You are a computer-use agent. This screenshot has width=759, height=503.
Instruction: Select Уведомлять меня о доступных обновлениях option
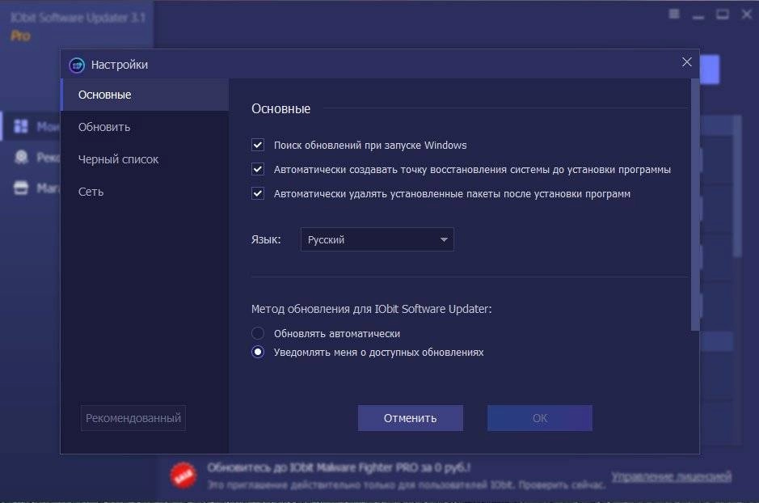258,352
